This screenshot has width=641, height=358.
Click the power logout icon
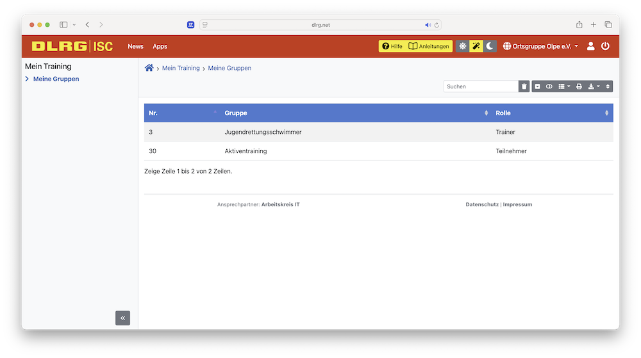(606, 46)
